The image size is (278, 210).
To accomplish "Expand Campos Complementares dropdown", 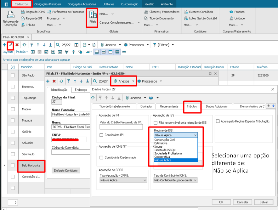I will 139,23.
